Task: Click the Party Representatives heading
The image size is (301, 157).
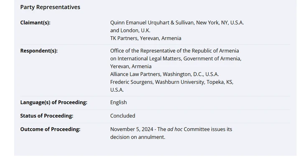Action: click(x=50, y=7)
